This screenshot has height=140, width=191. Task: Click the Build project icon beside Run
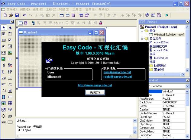(159, 15)
